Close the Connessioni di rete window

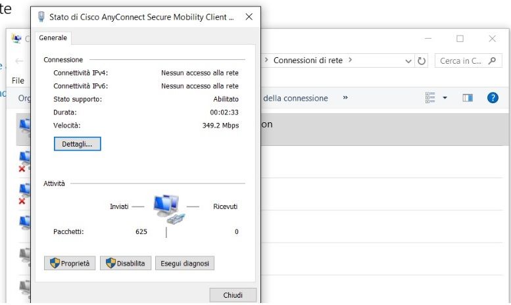point(492,38)
